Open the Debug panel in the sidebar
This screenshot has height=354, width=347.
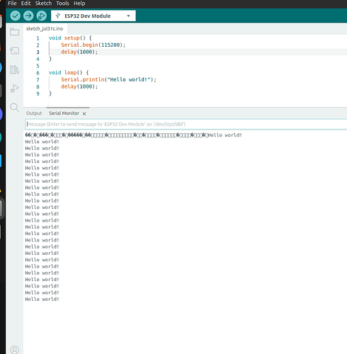coord(14,88)
